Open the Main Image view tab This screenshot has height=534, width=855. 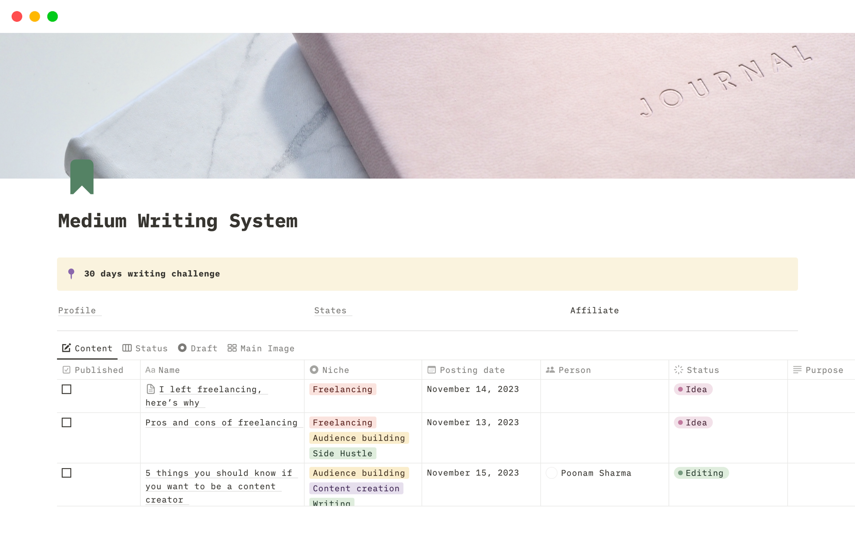coord(266,348)
